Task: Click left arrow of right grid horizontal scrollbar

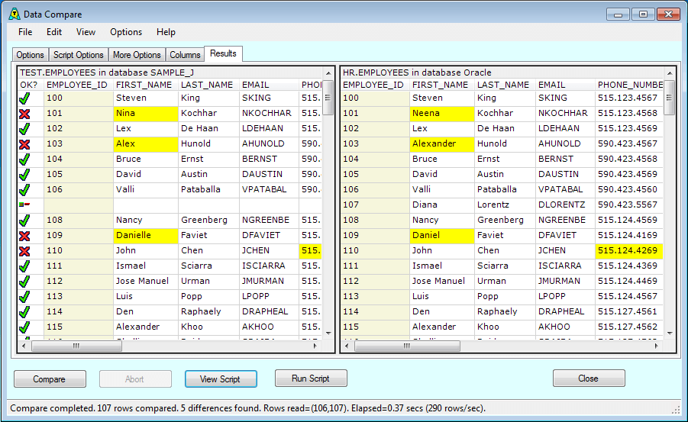Action: pyautogui.click(x=347, y=346)
